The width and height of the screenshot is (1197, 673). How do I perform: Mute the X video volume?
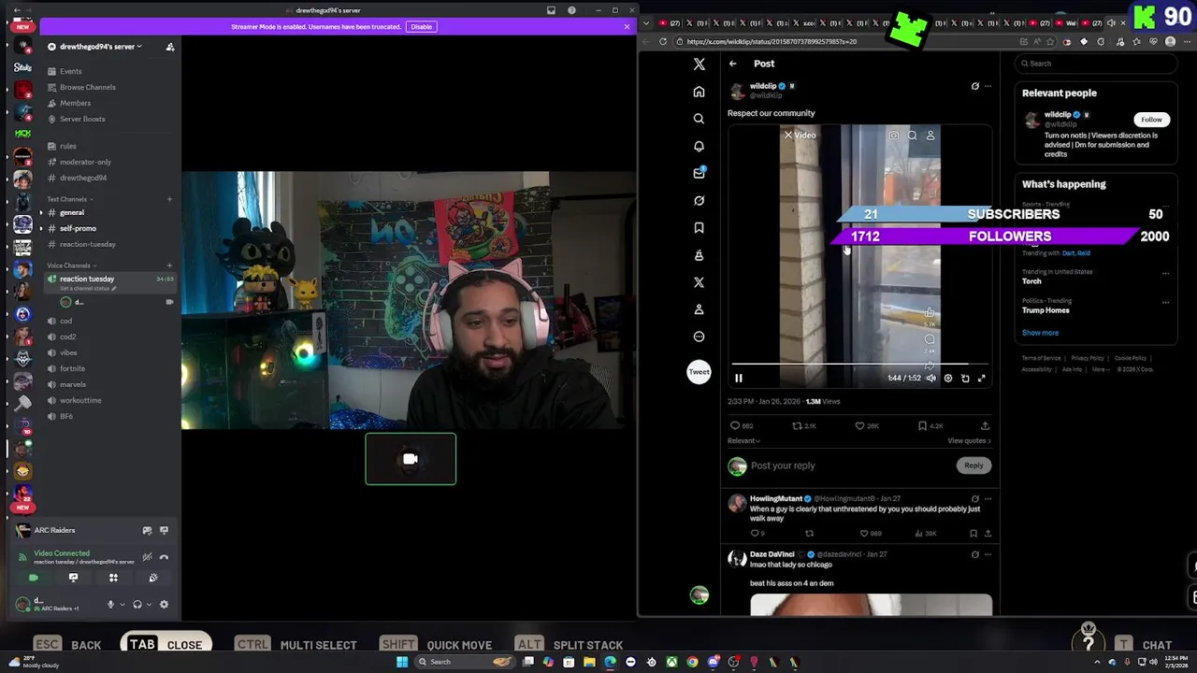pyautogui.click(x=930, y=378)
